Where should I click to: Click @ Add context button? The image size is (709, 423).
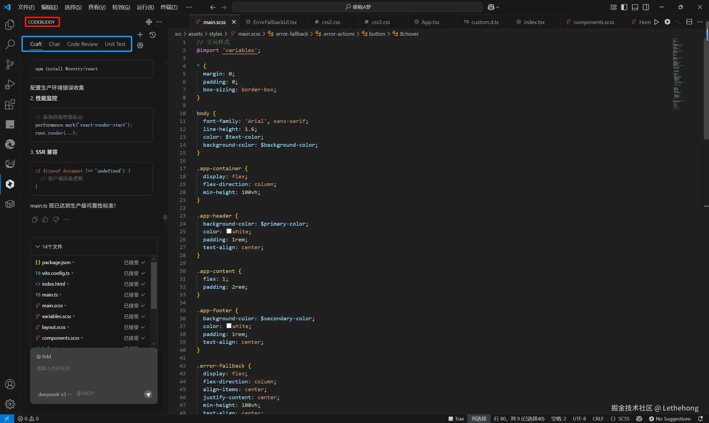point(43,357)
